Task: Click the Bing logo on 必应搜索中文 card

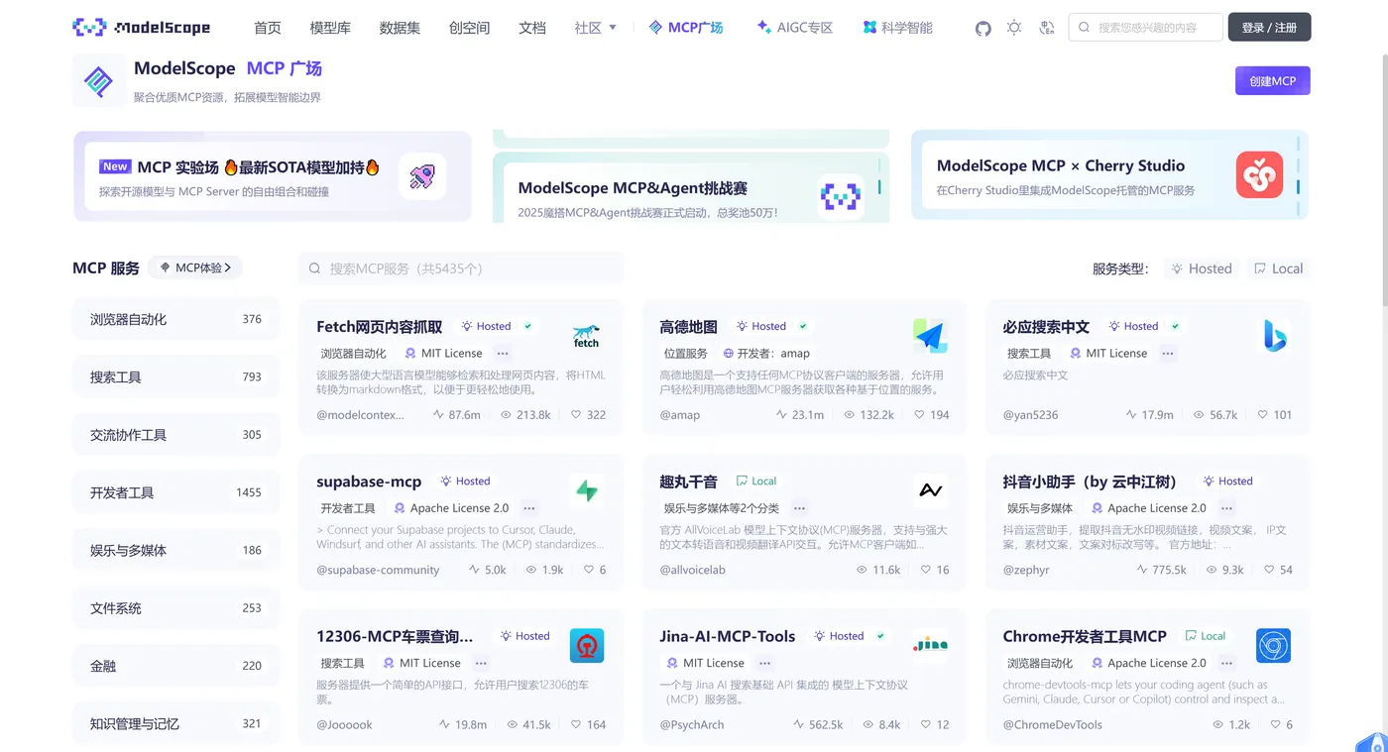Action: coord(1274,337)
